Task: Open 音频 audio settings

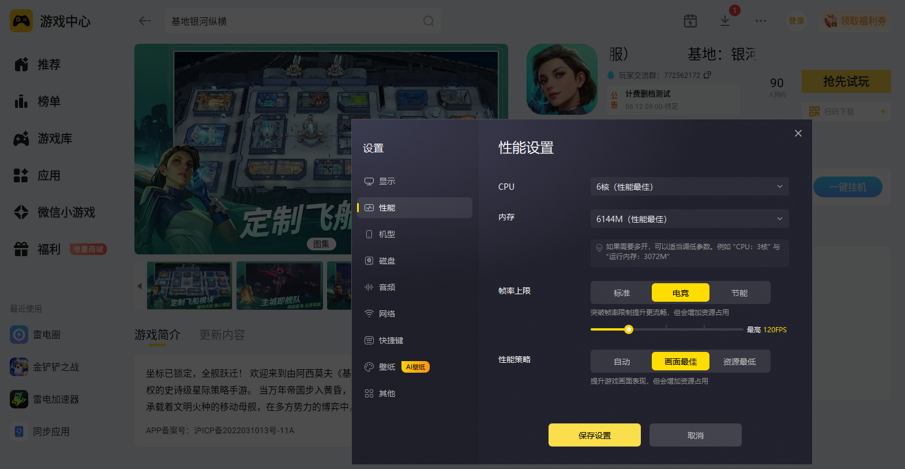Action: (415, 287)
